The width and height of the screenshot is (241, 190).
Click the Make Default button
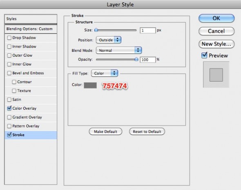106,132
